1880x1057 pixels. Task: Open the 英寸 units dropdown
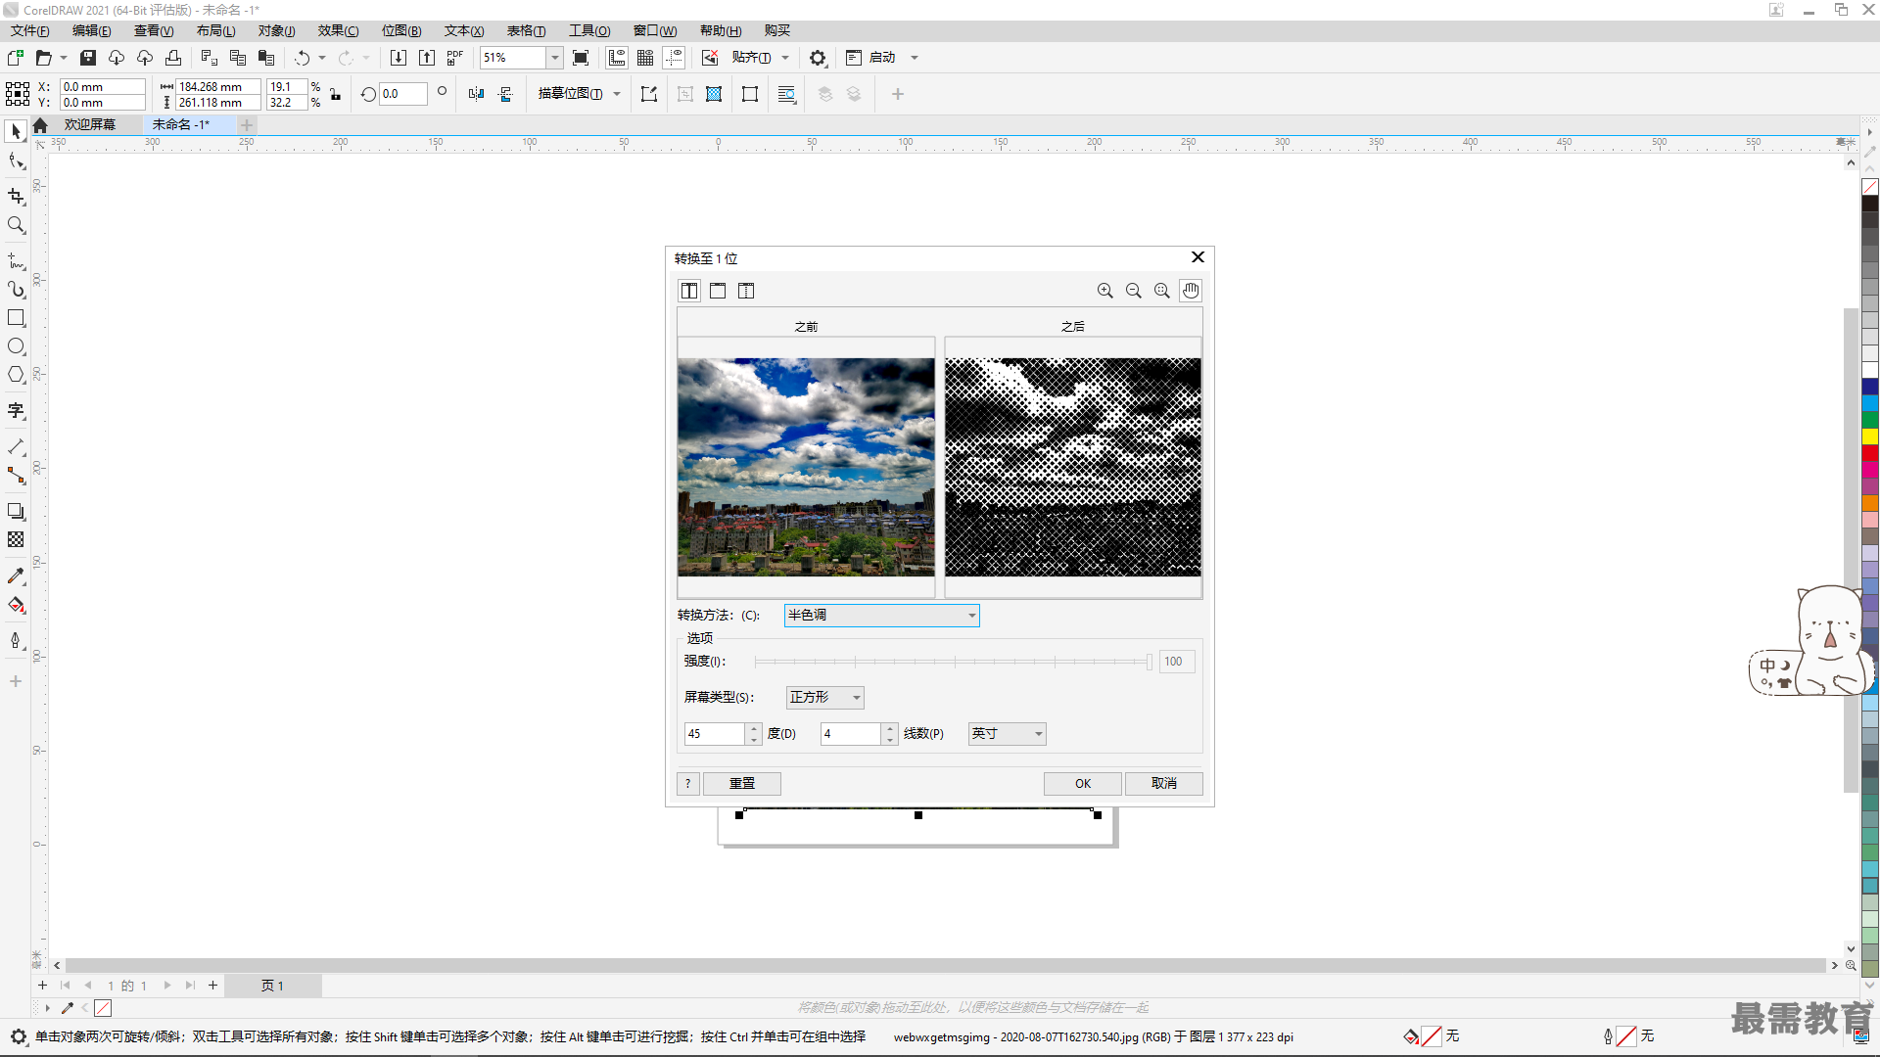1007,733
